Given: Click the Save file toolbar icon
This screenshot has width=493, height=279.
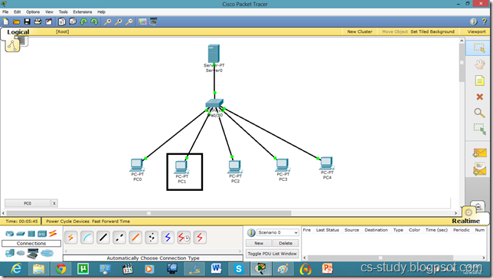Looking at the screenshot, I should (28, 21).
